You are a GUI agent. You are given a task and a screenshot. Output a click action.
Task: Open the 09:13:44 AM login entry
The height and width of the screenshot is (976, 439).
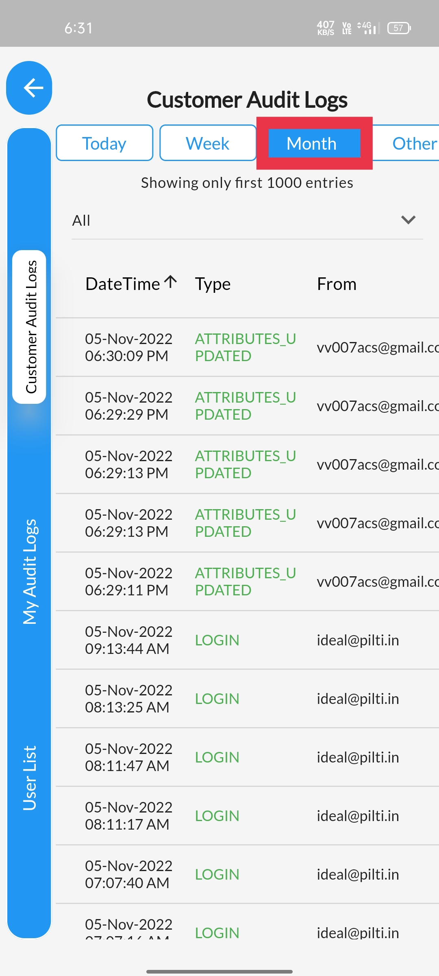[x=247, y=640]
